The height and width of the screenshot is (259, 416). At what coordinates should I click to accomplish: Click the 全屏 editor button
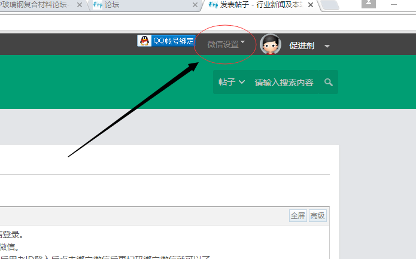click(x=297, y=216)
